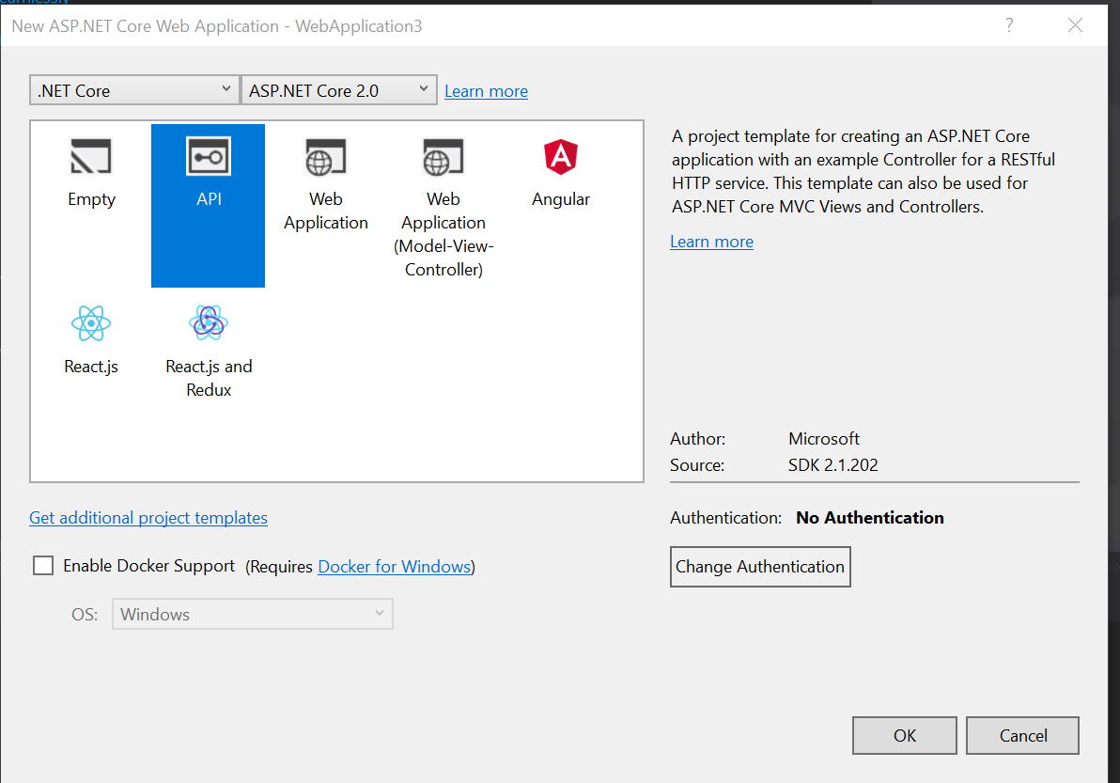Open the OS selection dropdown
This screenshot has height=783, width=1120.
pos(252,613)
